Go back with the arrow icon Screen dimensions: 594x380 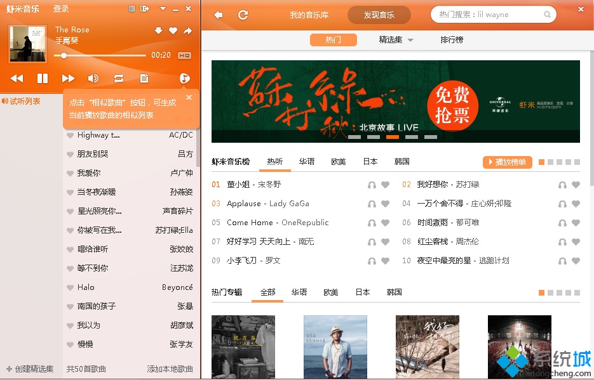(x=218, y=15)
